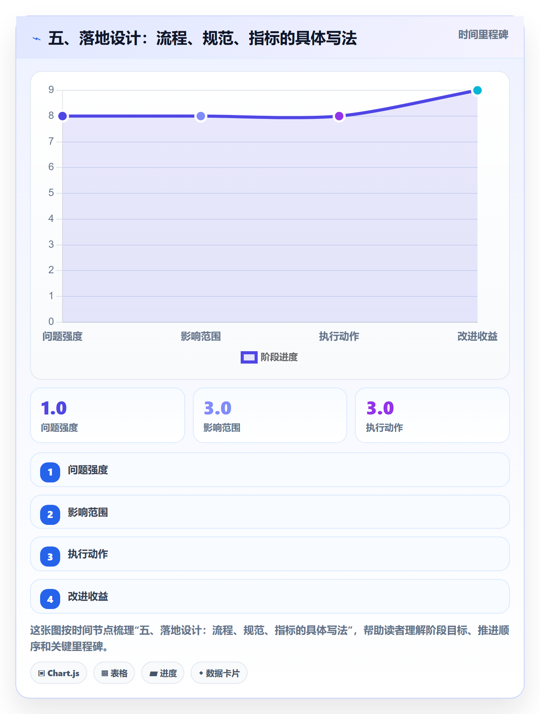Click the y-axis value 9
Viewport: 540px width, 714px height.
(51, 90)
